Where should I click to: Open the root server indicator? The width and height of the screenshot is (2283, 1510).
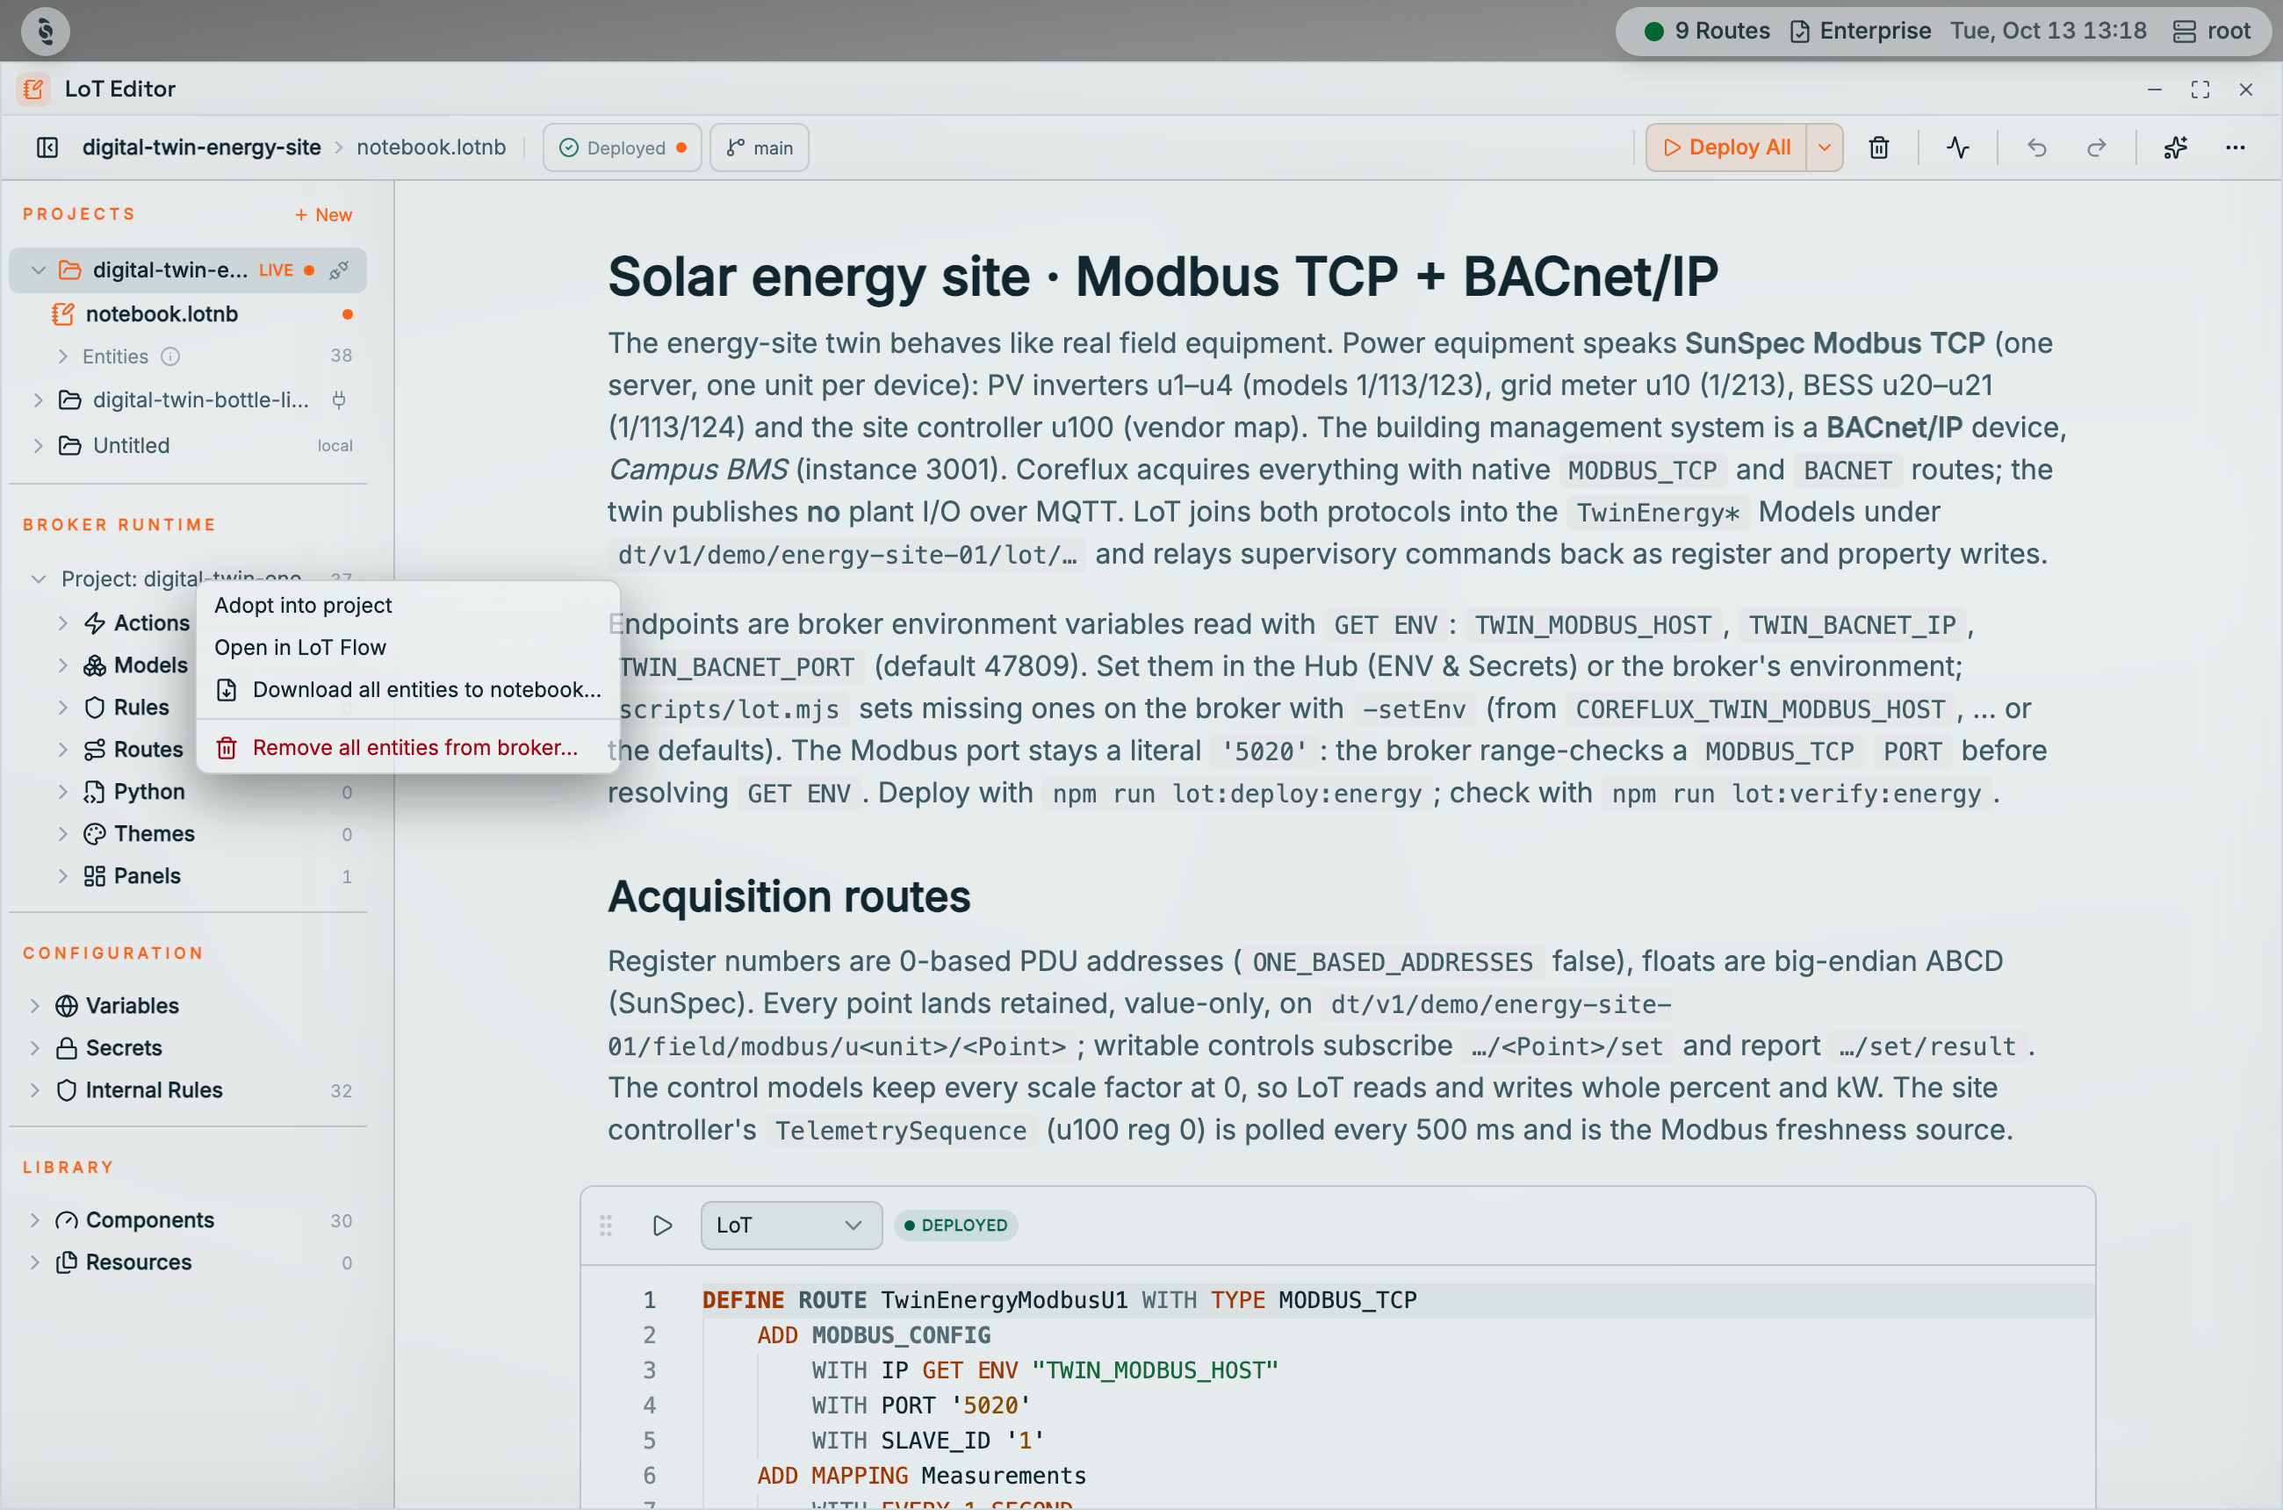click(2212, 31)
